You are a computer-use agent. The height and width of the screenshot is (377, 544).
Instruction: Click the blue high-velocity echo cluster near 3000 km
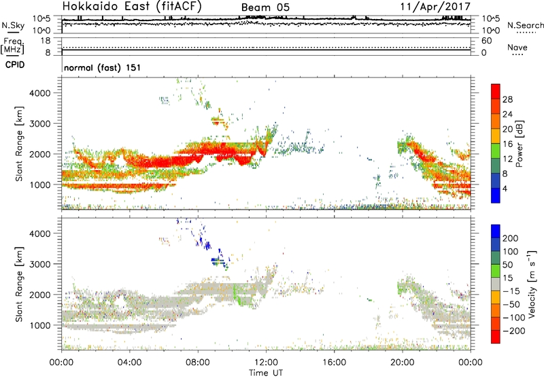coord(218,261)
